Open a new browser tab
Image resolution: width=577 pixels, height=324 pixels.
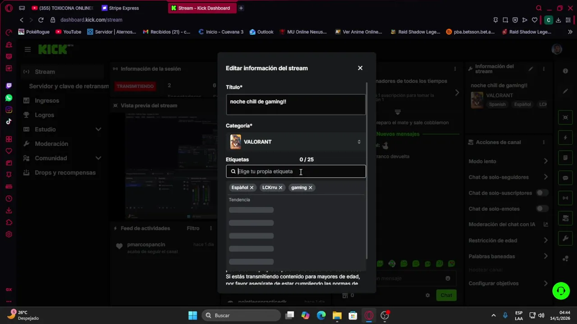(x=241, y=8)
